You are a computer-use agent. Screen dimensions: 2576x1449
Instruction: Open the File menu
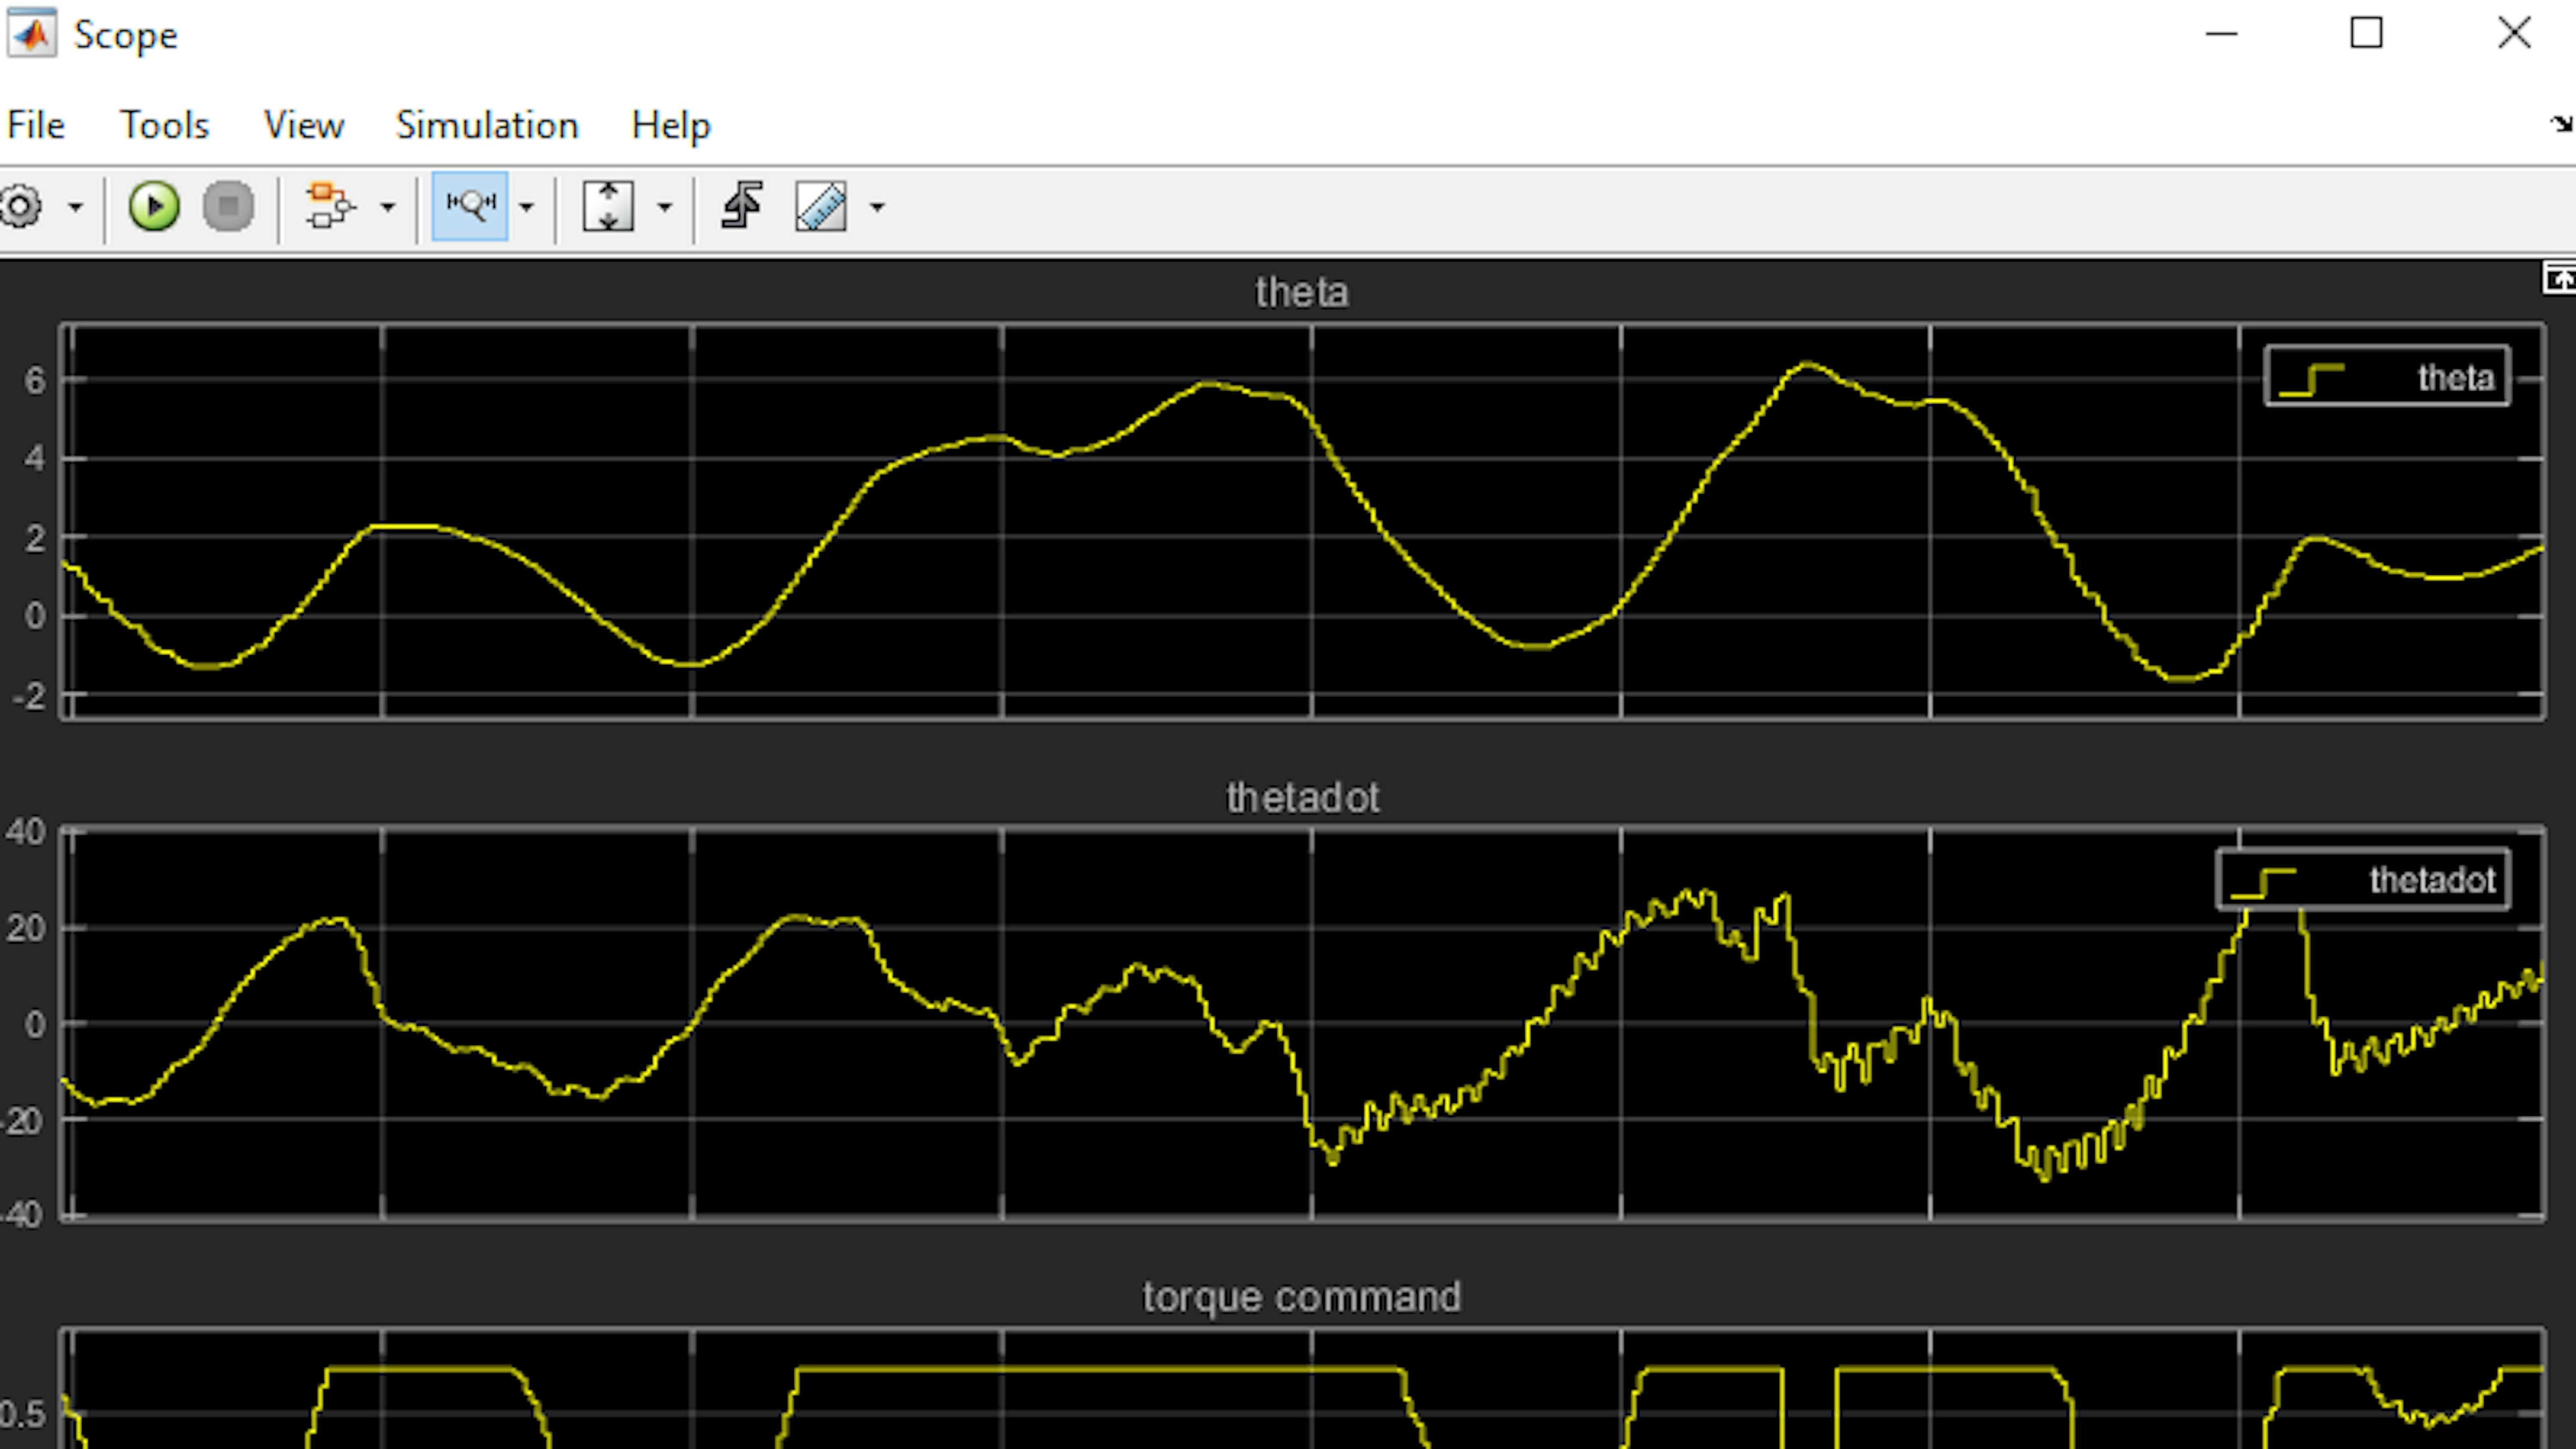pos(36,125)
